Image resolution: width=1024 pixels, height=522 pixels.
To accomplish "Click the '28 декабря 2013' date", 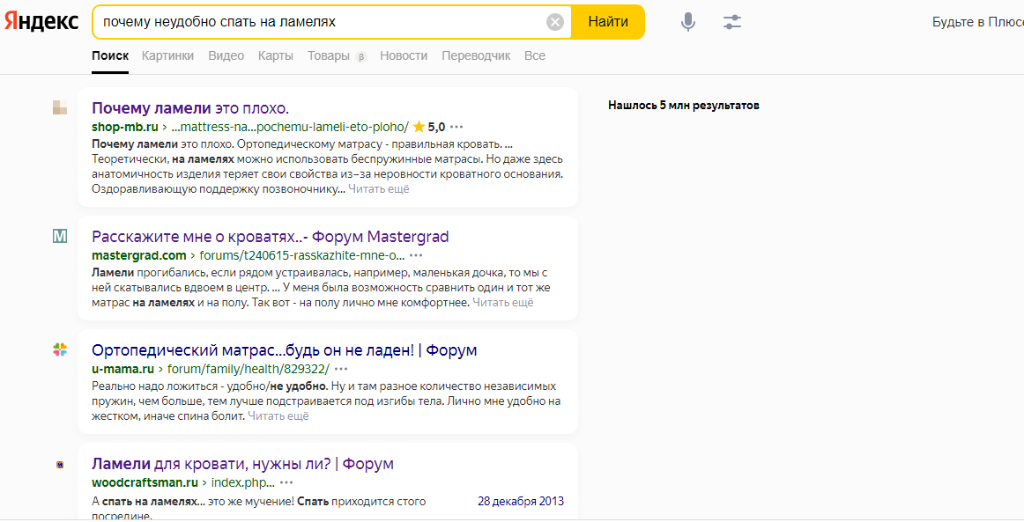I will click(x=521, y=501).
